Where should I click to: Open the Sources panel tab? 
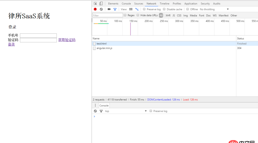[x=139, y=4]
